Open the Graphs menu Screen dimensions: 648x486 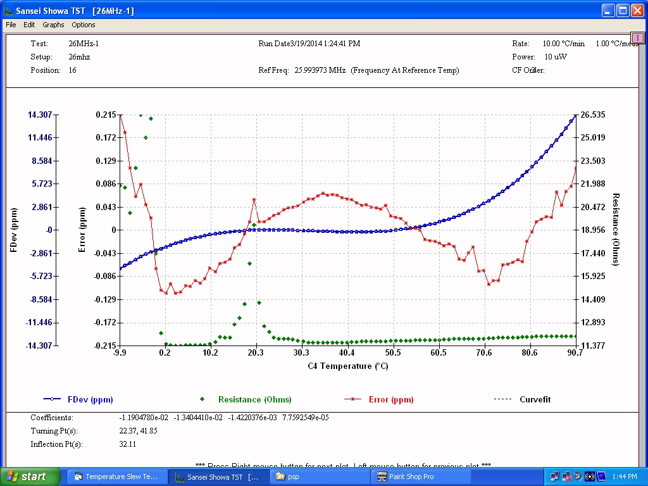[53, 25]
